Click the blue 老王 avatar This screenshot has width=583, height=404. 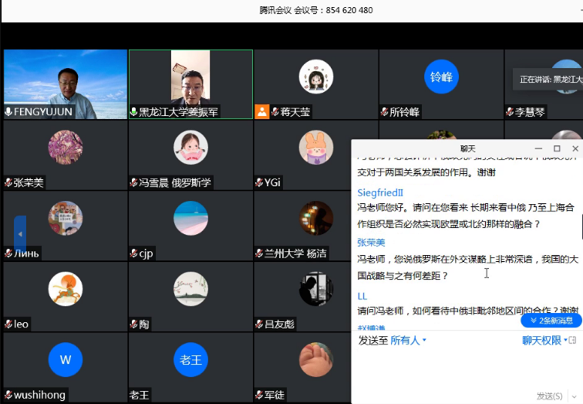pyautogui.click(x=190, y=360)
